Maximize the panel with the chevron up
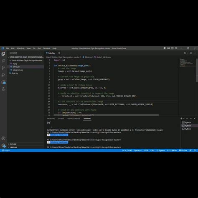This screenshot has width=198, height=198. tap(191, 118)
